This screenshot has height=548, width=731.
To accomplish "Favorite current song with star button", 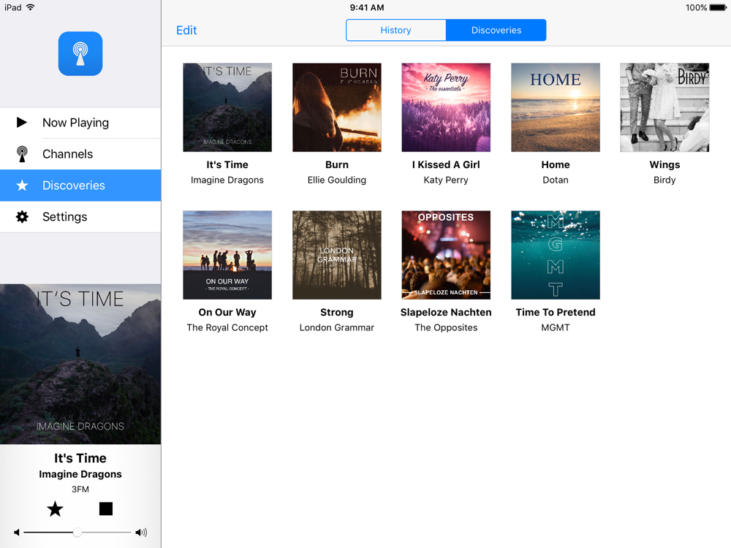I will pos(55,509).
